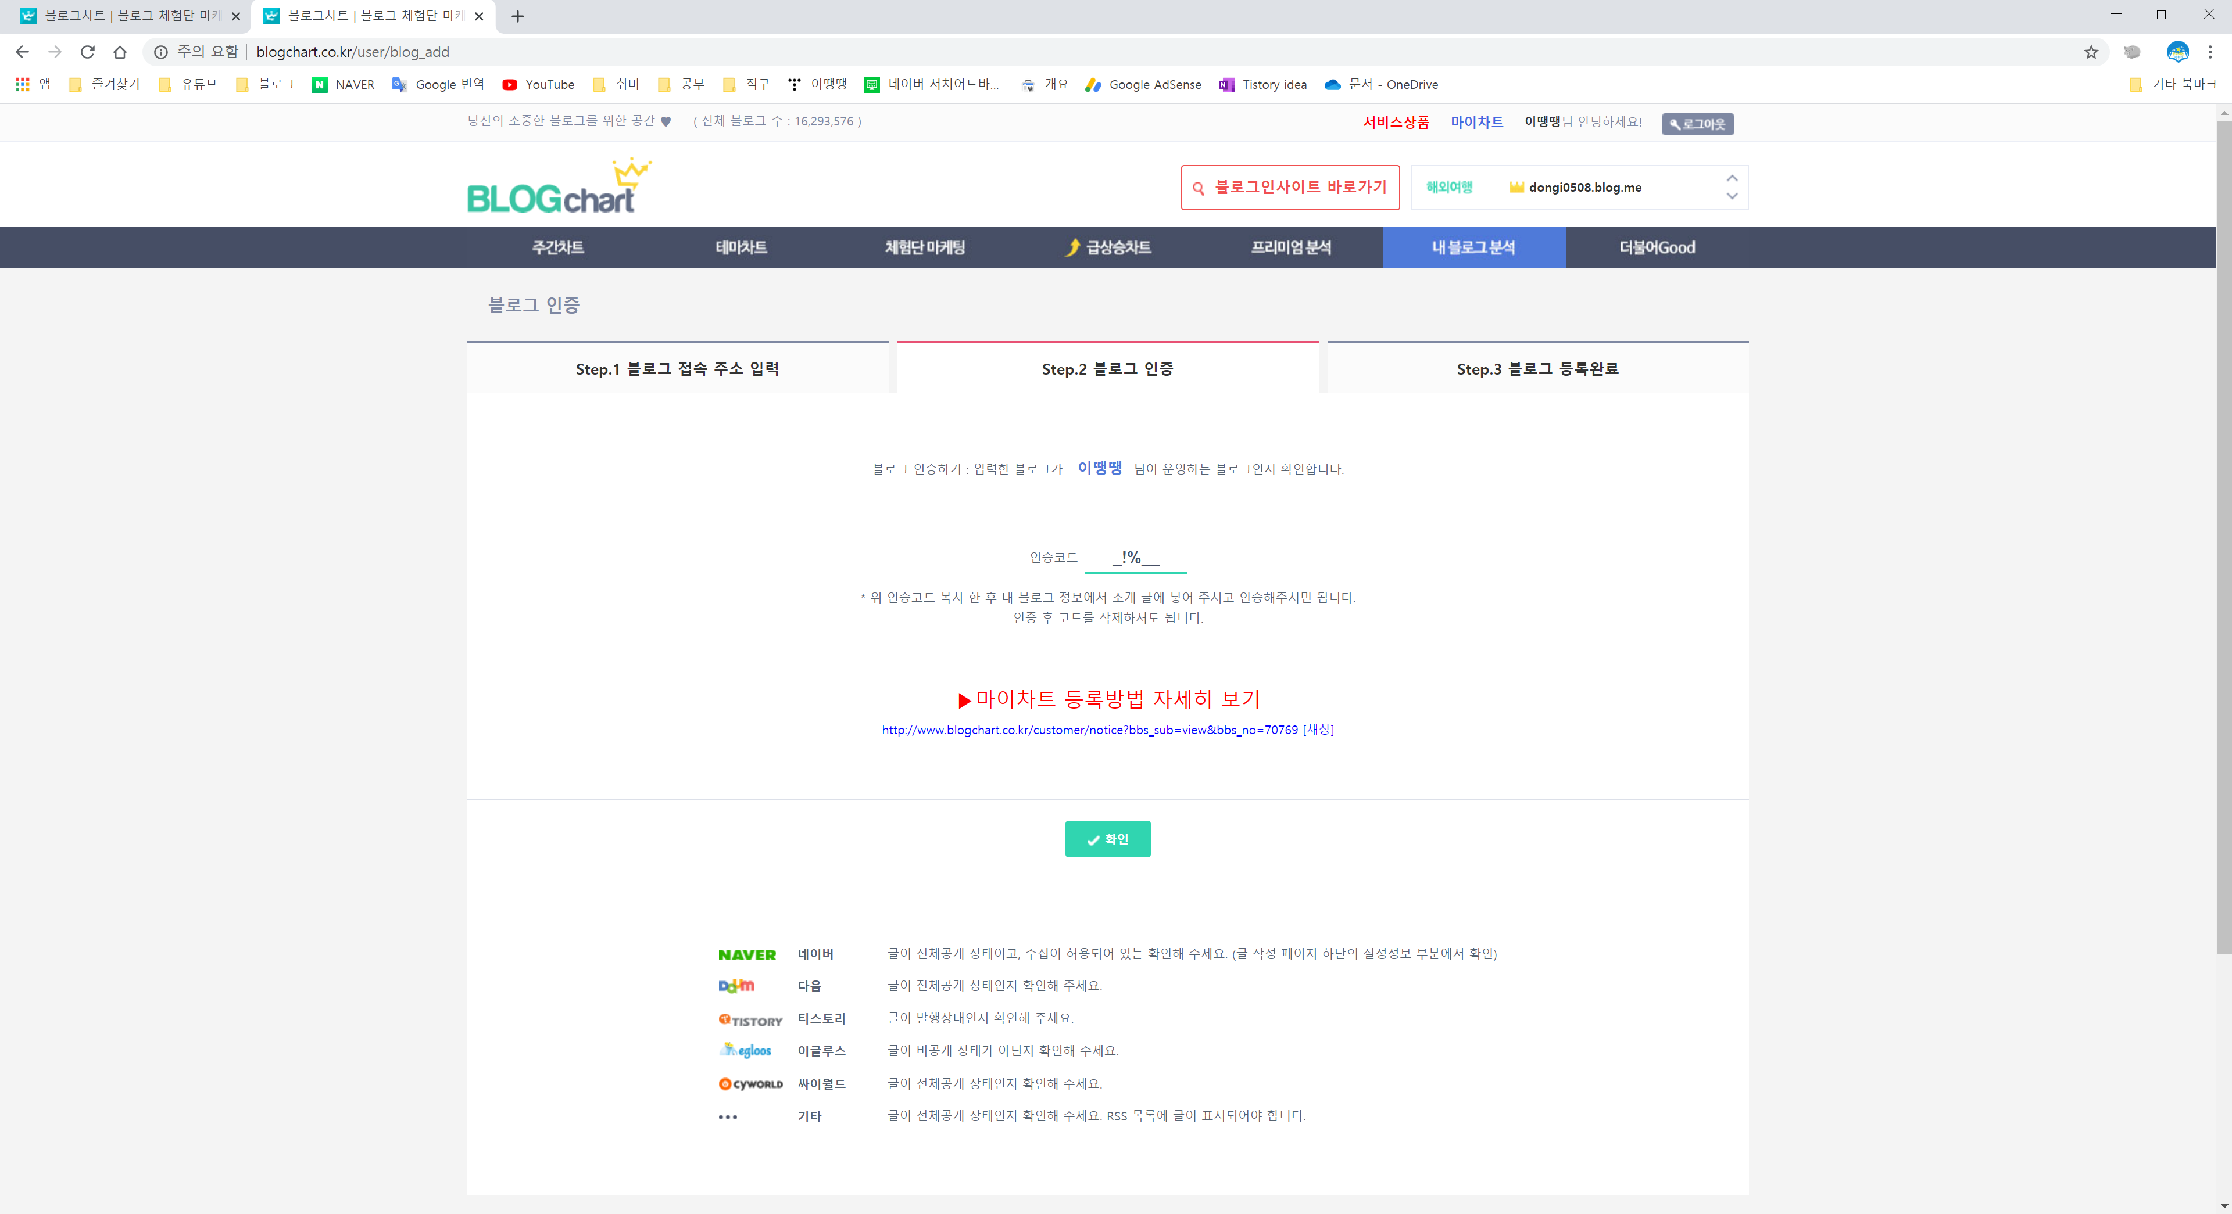Click the up arrow in ranking ticker
The image size is (2232, 1214).
click(1731, 178)
